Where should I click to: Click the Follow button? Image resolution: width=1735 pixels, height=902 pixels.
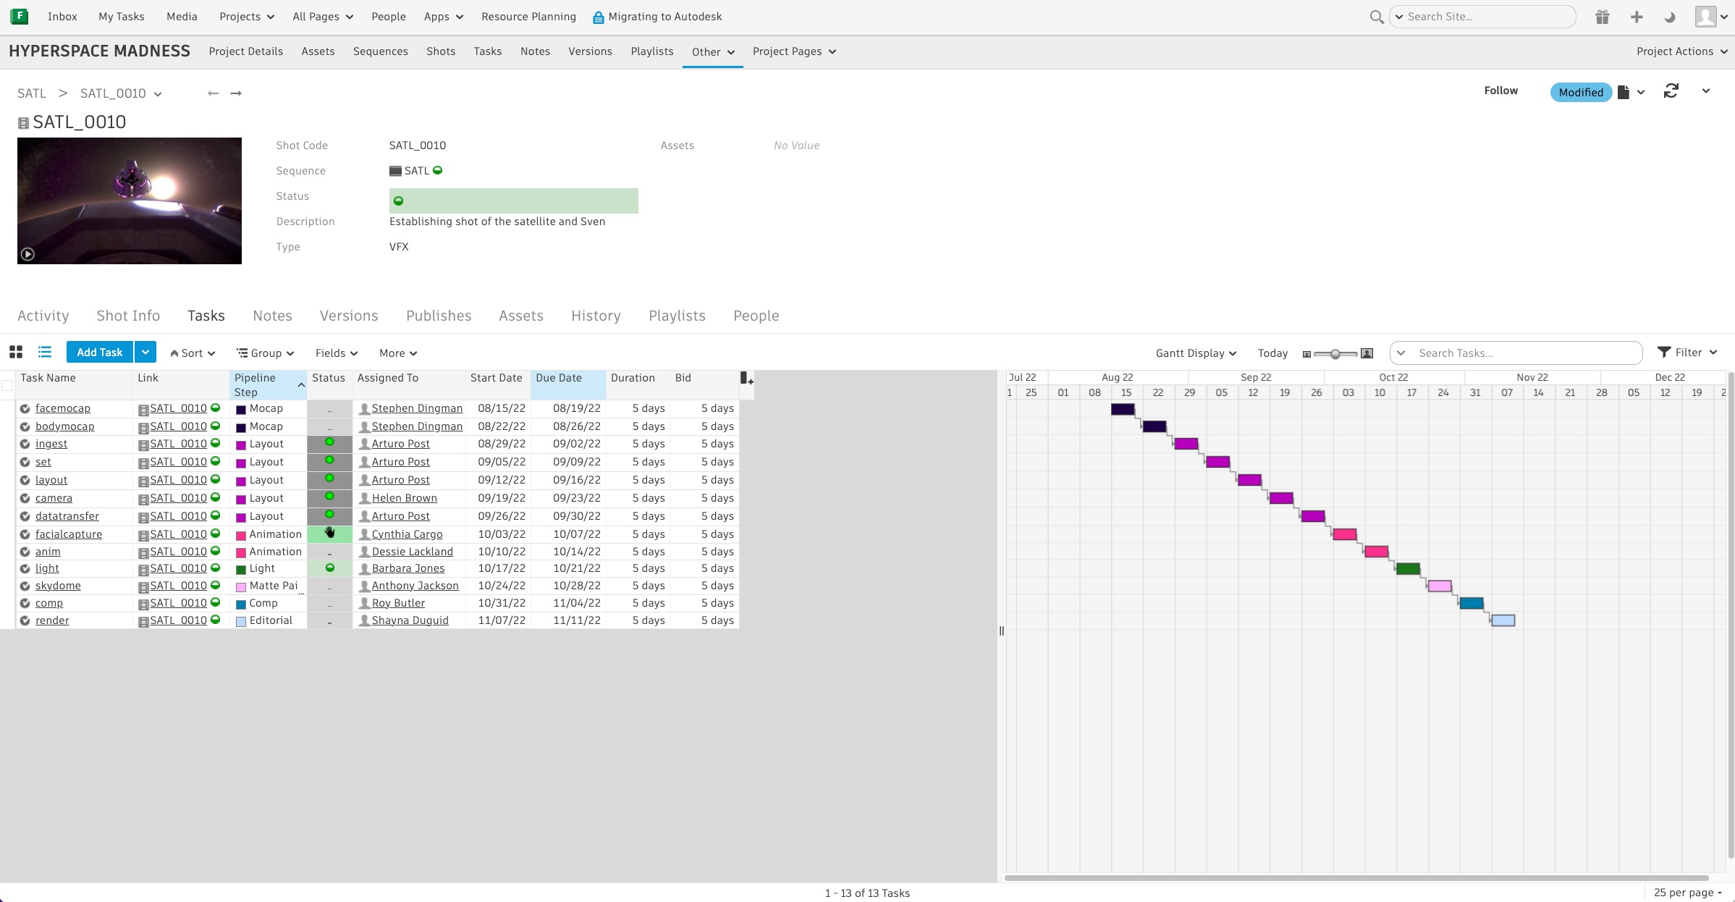tap(1500, 90)
